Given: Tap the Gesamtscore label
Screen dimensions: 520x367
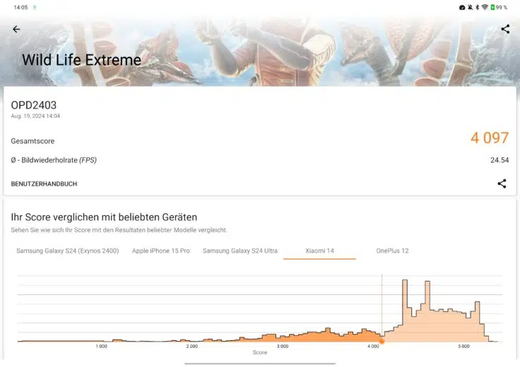Looking at the screenshot, I should [x=32, y=141].
